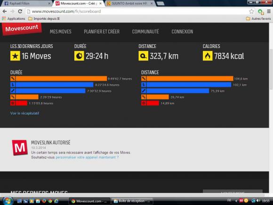Click the yellow star Moves icon
The height and width of the screenshot is (205, 273).
(x=15, y=56)
